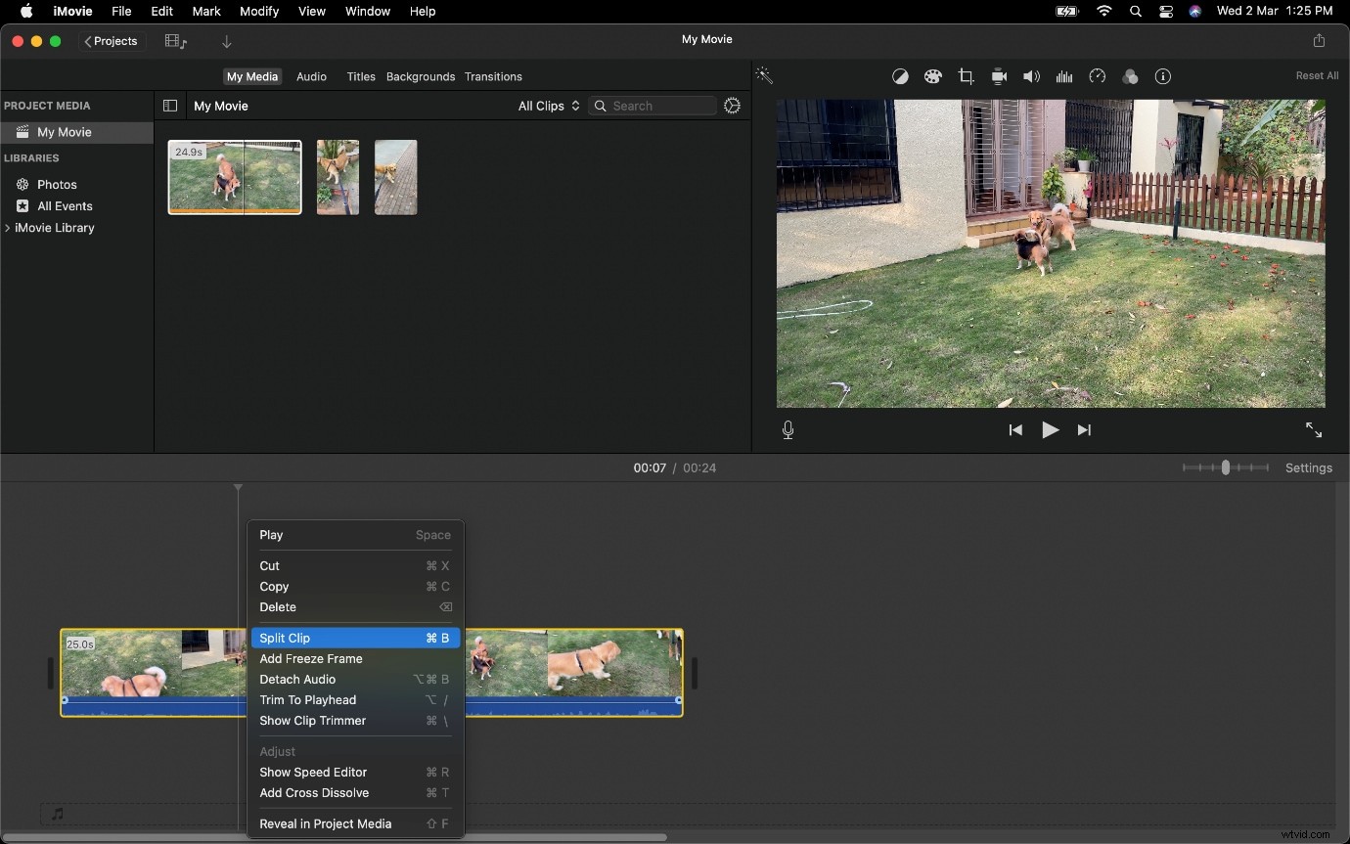Open video stabilization settings

pyautogui.click(x=999, y=76)
